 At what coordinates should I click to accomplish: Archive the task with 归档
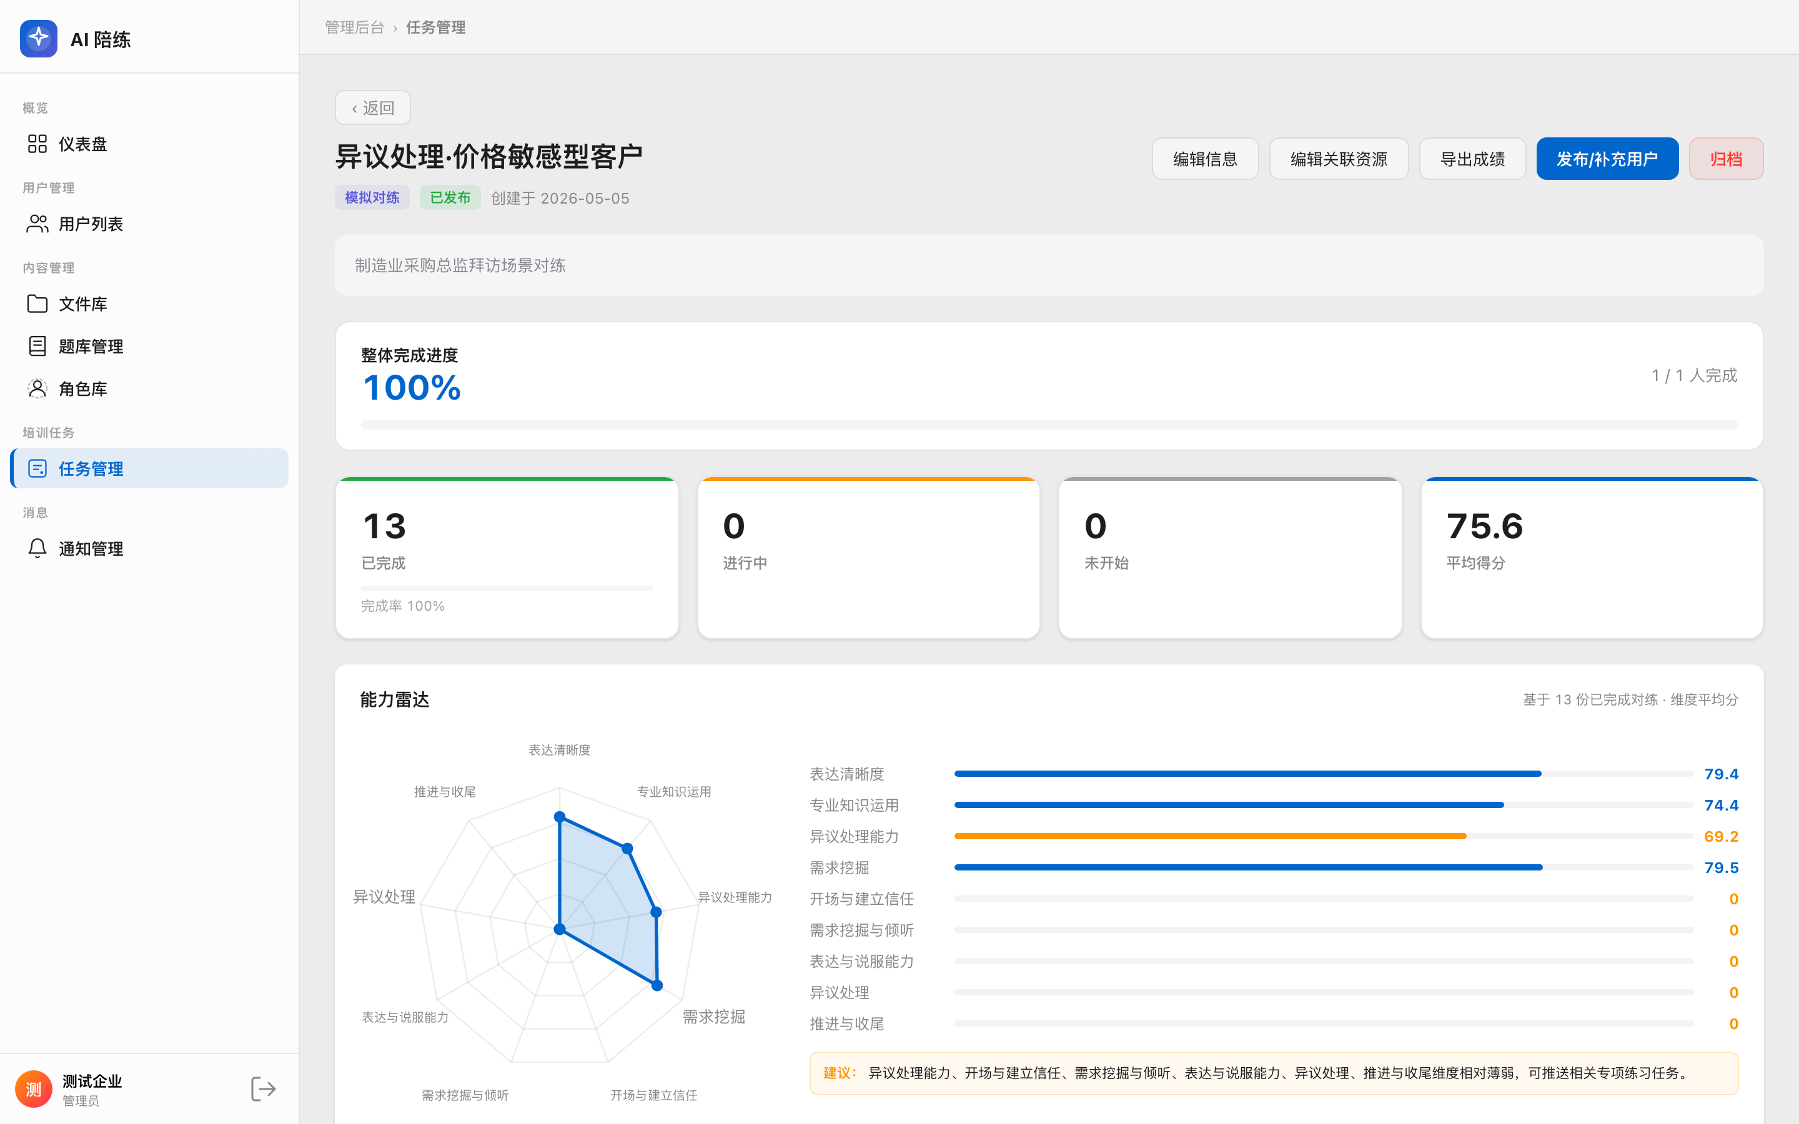tap(1725, 159)
